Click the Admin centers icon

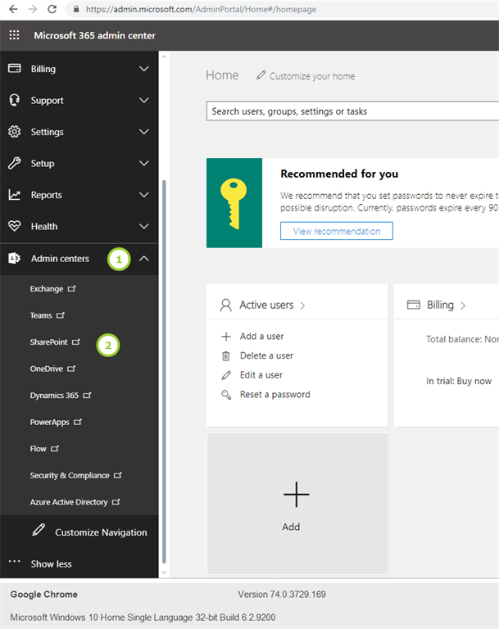point(15,258)
